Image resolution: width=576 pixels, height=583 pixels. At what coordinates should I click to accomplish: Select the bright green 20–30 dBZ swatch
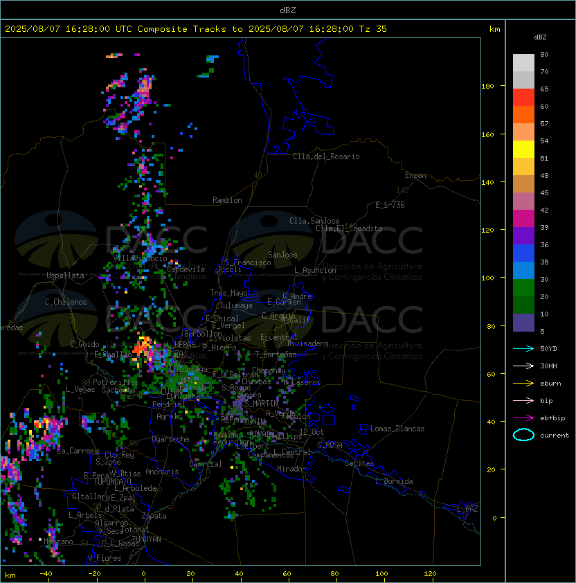tap(523, 288)
